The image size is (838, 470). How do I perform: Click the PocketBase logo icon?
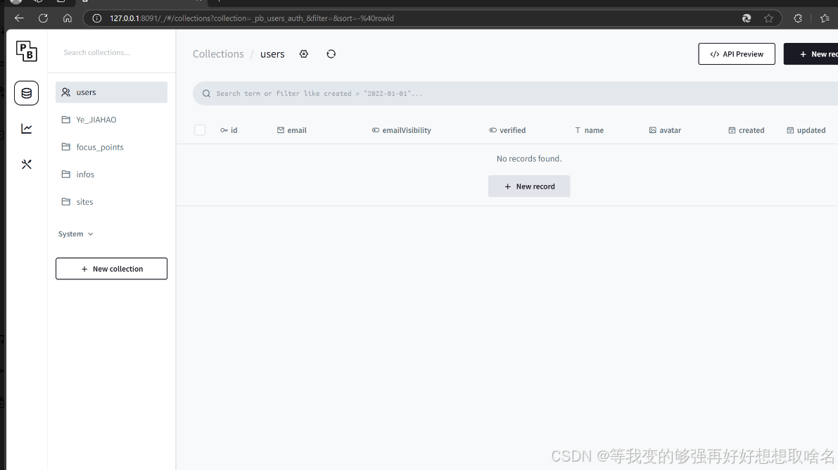[x=26, y=51]
